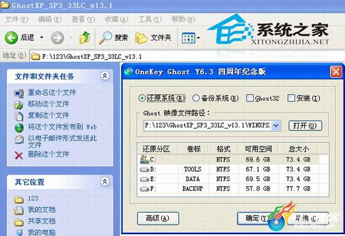Select the D: TOOLS partition row
Image resolution: width=345 pixels, height=236 pixels.
pos(233,169)
